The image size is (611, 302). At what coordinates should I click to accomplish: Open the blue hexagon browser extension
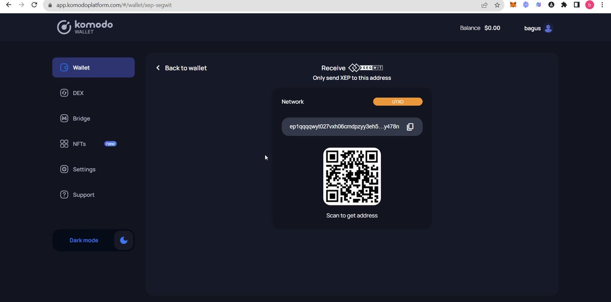coord(526,5)
